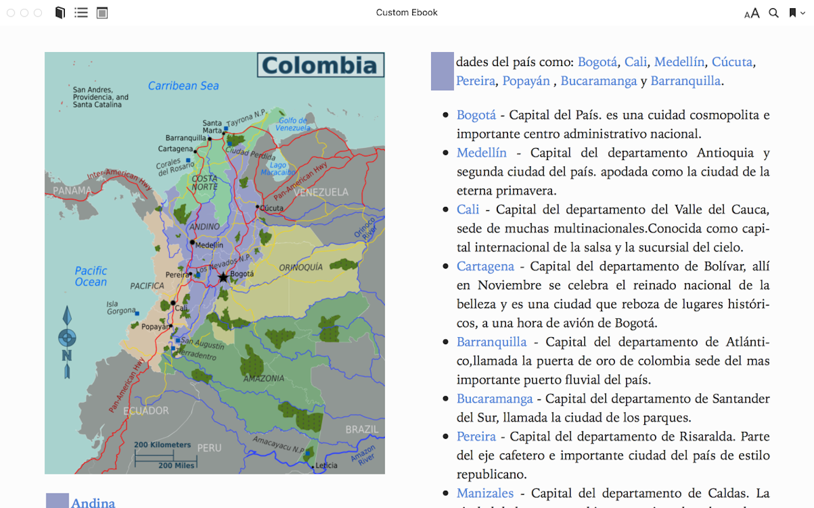The width and height of the screenshot is (814, 508).
Task: Follow the Medellín bullet link
Action: [x=481, y=153]
